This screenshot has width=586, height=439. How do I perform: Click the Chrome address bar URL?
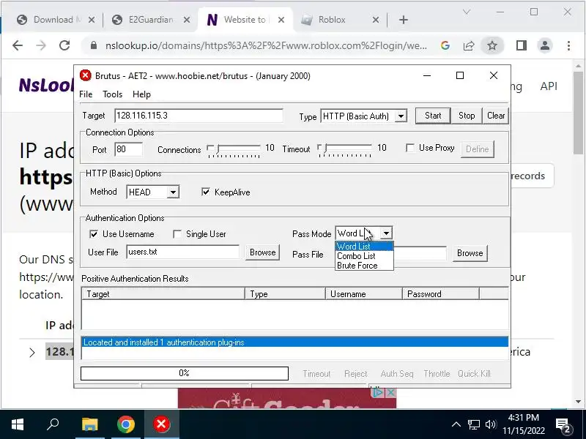coord(266,45)
